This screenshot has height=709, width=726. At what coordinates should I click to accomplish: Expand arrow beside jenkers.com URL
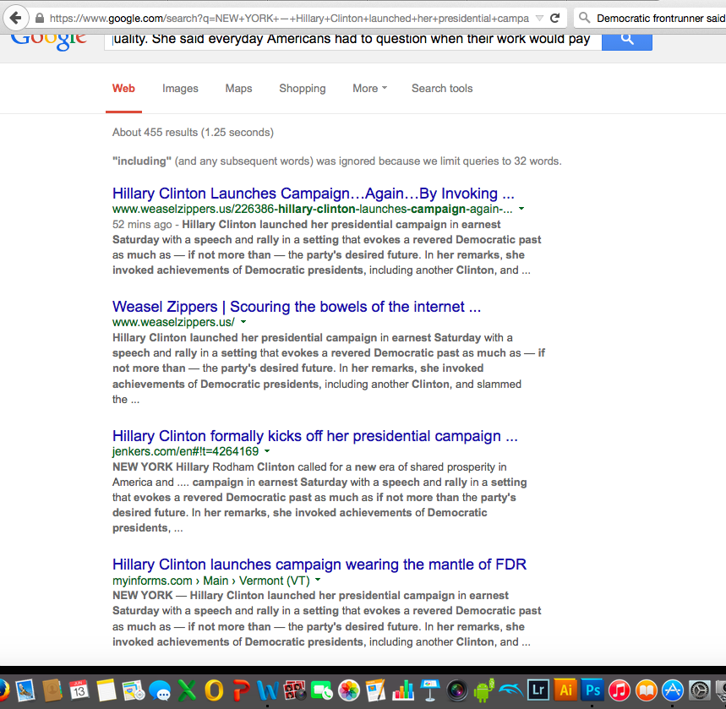pos(267,451)
